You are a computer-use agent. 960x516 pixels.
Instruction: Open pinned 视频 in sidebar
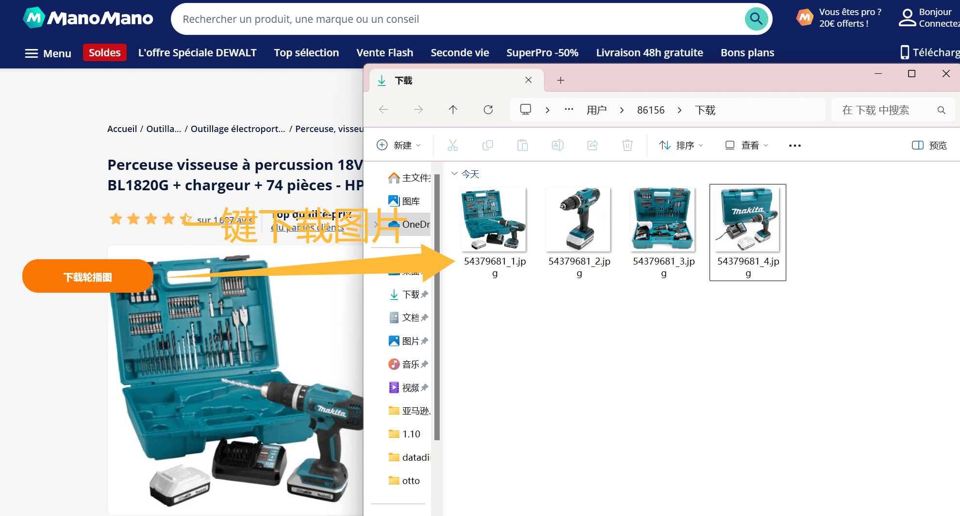(x=409, y=387)
